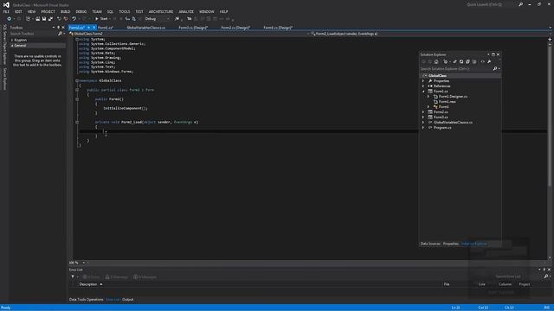Click the Undo toolbar icon
Viewport: 554px width, 311px height.
point(74,19)
